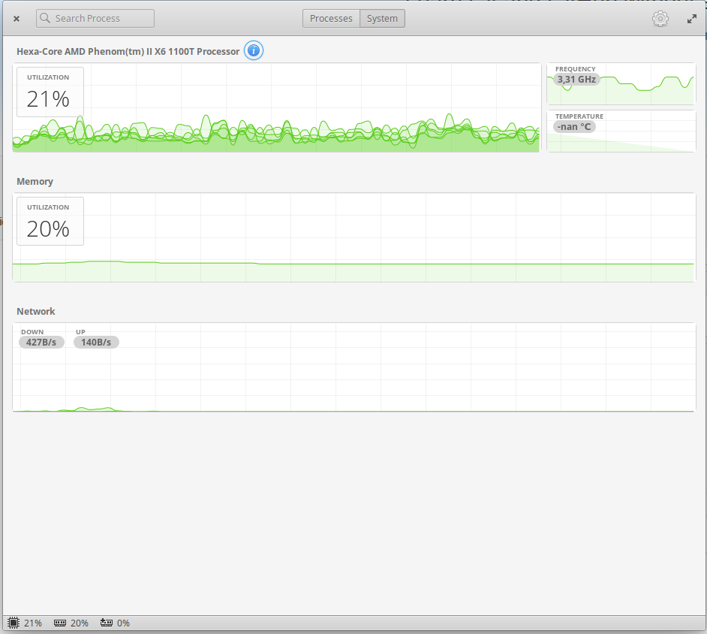The image size is (707, 634).
Task: Click the memory usage graph
Action: [353, 237]
